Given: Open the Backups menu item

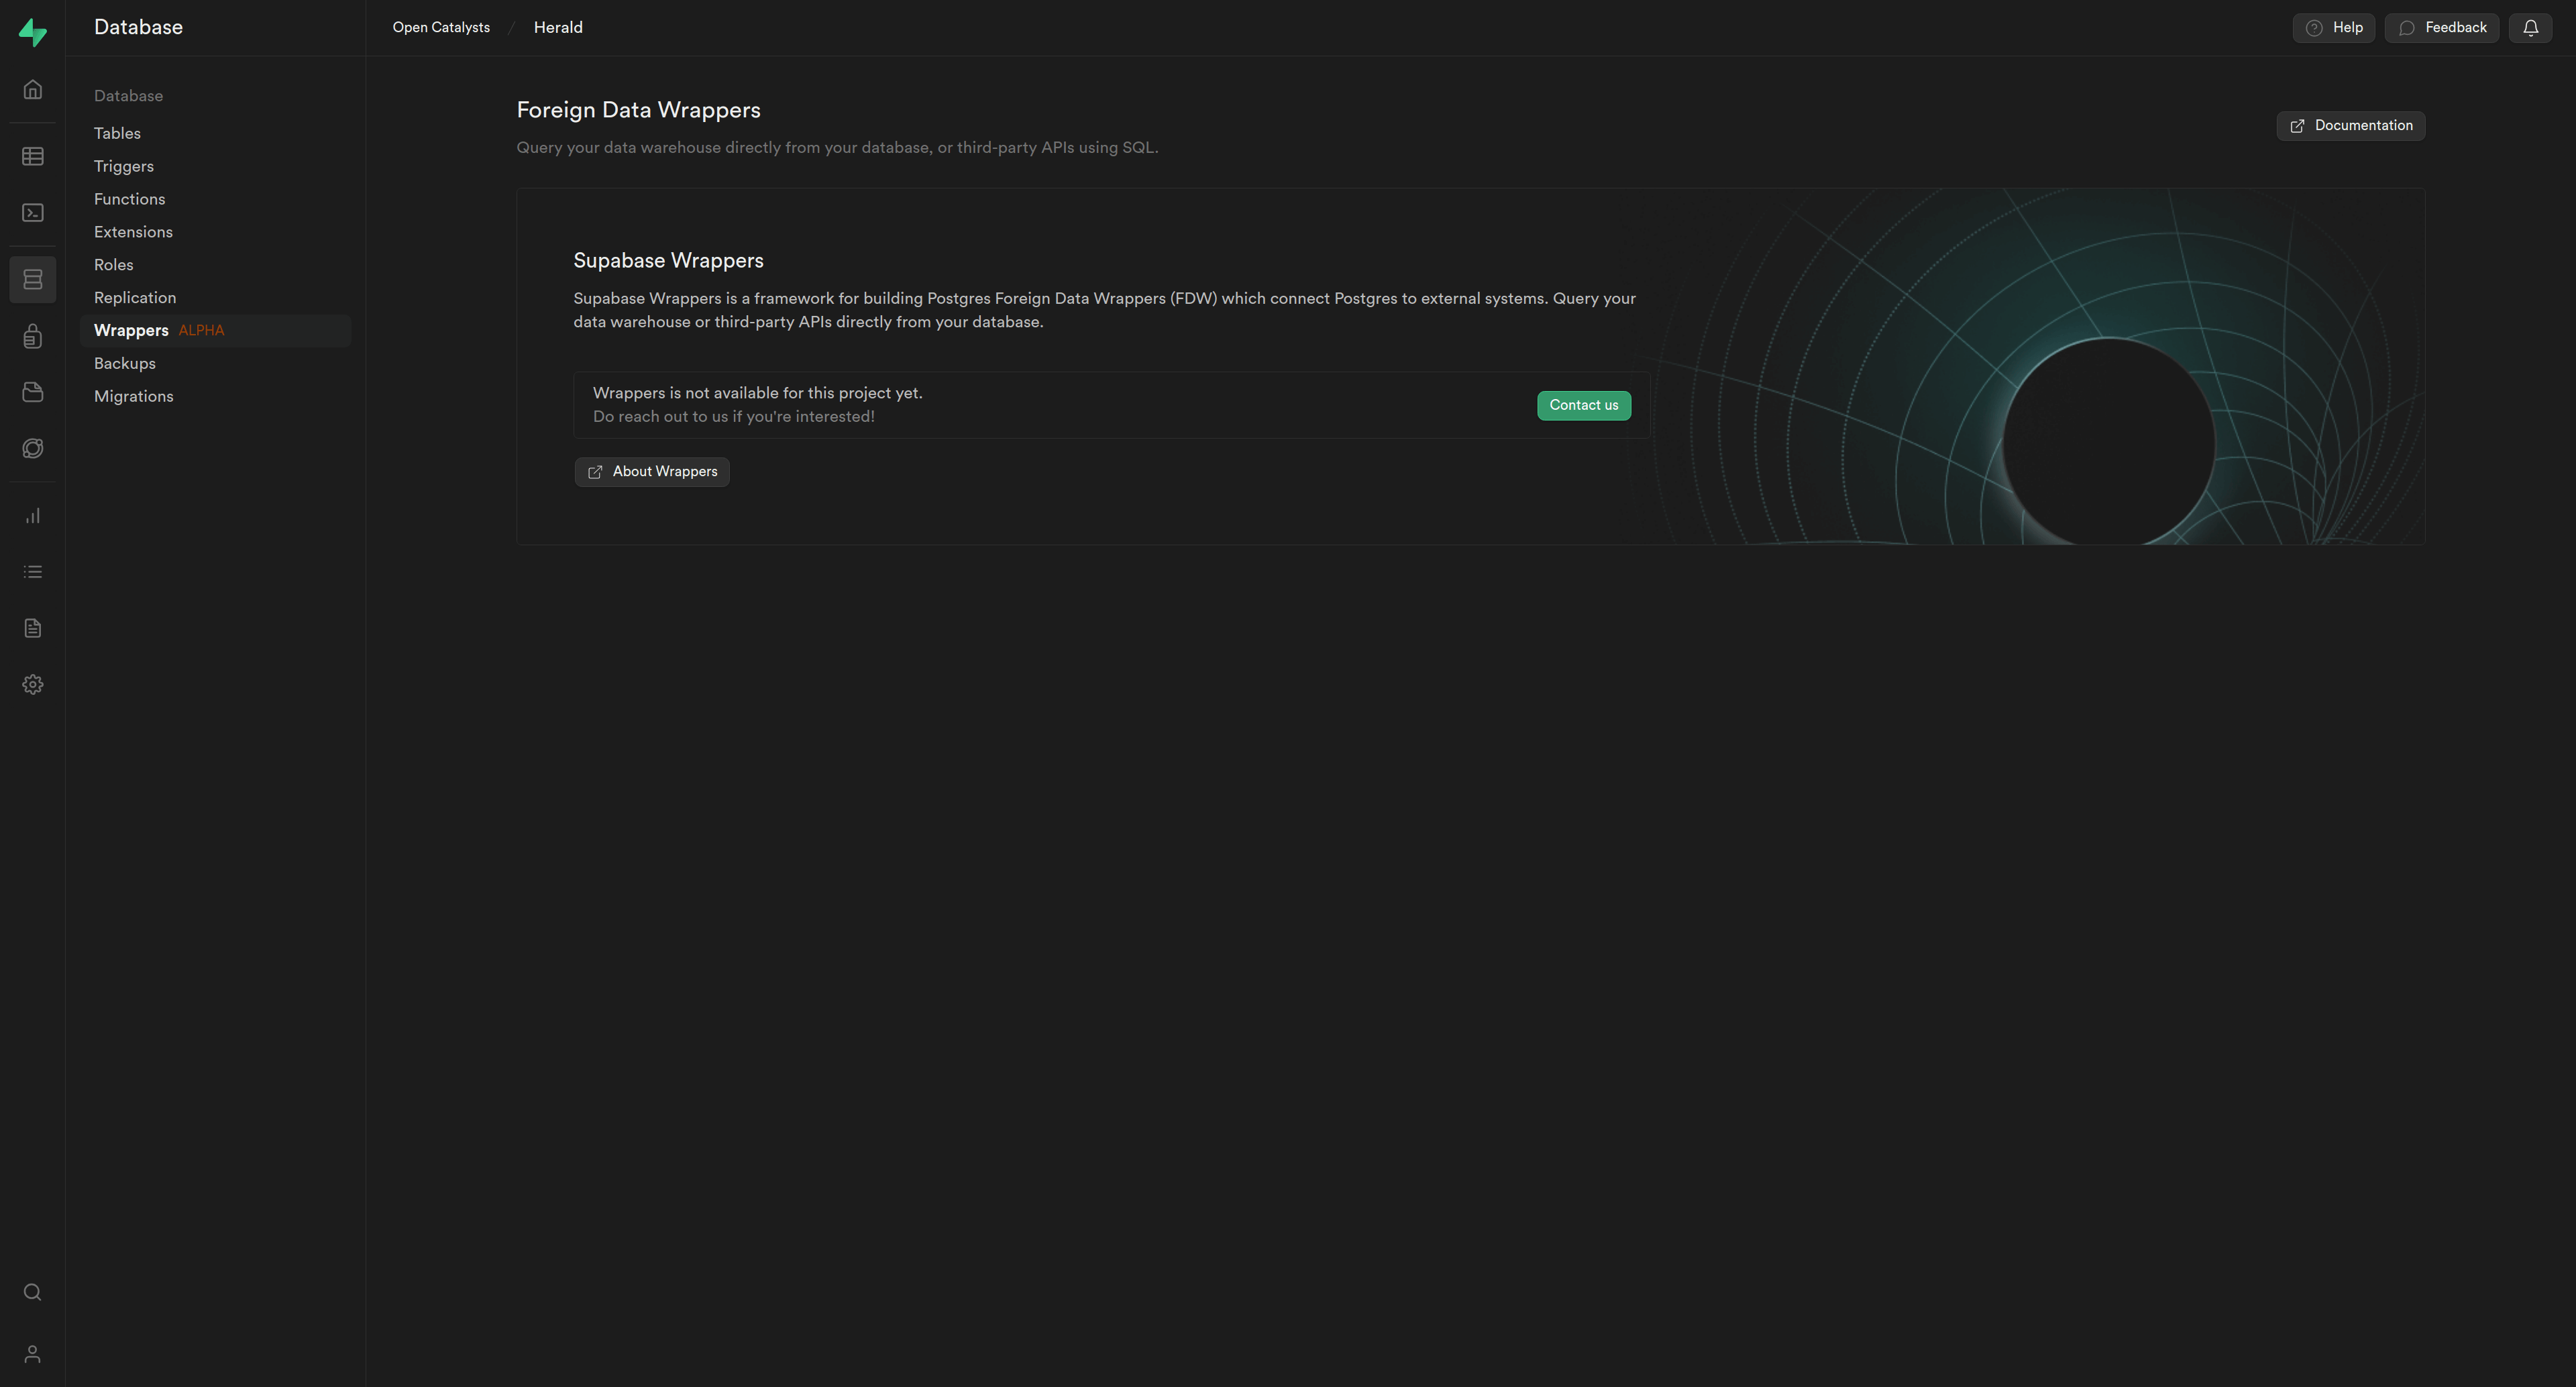Looking at the screenshot, I should (215, 364).
